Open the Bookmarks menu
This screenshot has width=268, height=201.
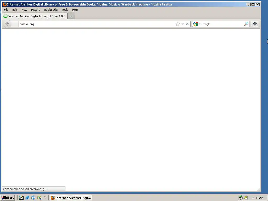coord(51,10)
